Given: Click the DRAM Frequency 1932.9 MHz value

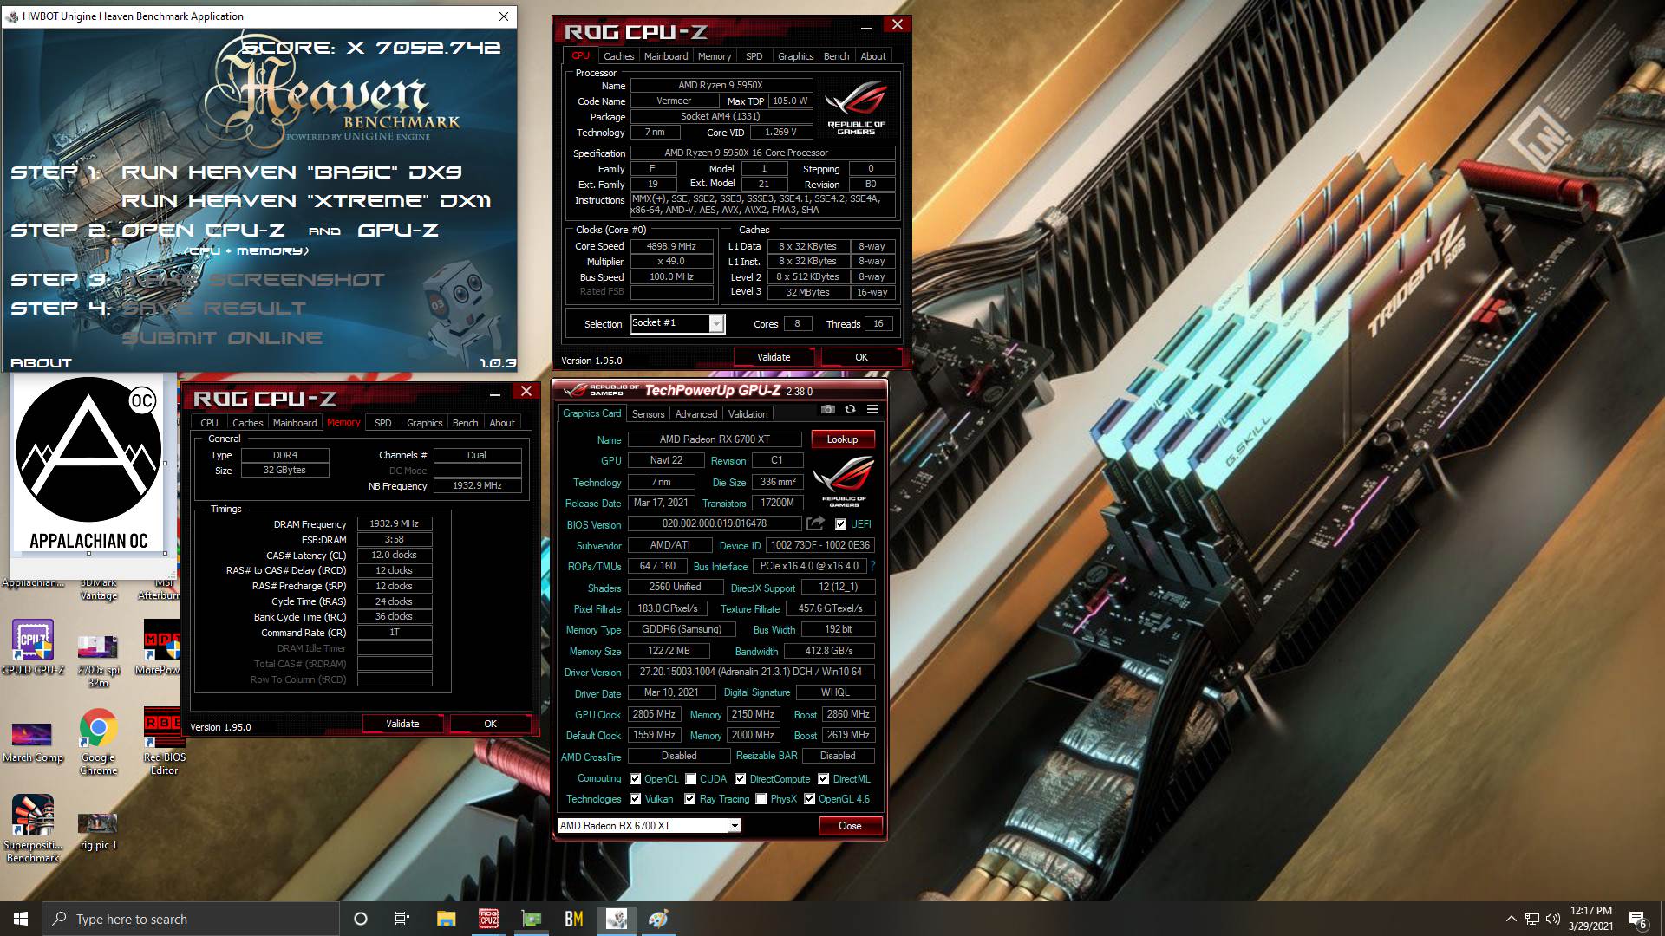Looking at the screenshot, I should (x=395, y=523).
